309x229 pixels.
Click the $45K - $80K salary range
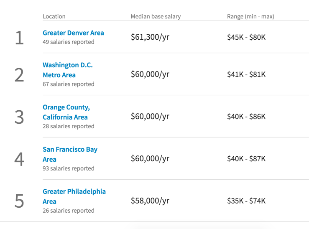(x=246, y=37)
